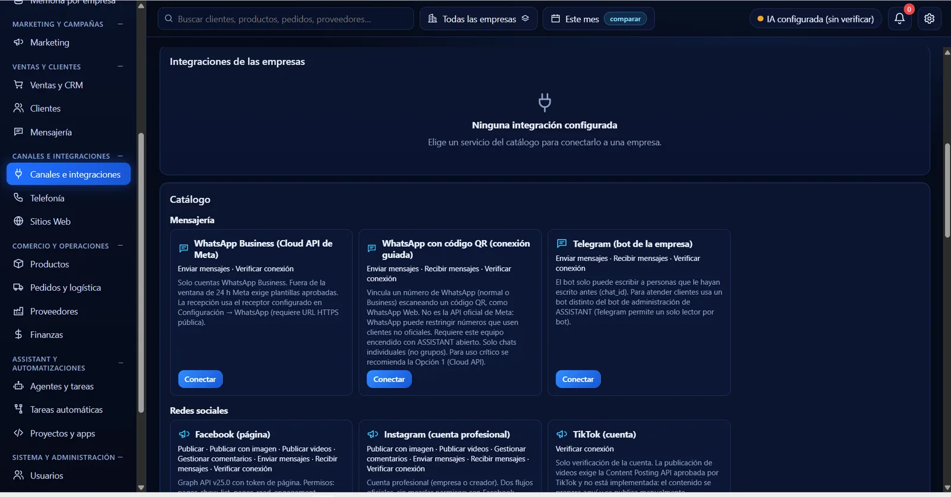Connect Telegram bot de la empresa
The image size is (951, 497).
578,379
